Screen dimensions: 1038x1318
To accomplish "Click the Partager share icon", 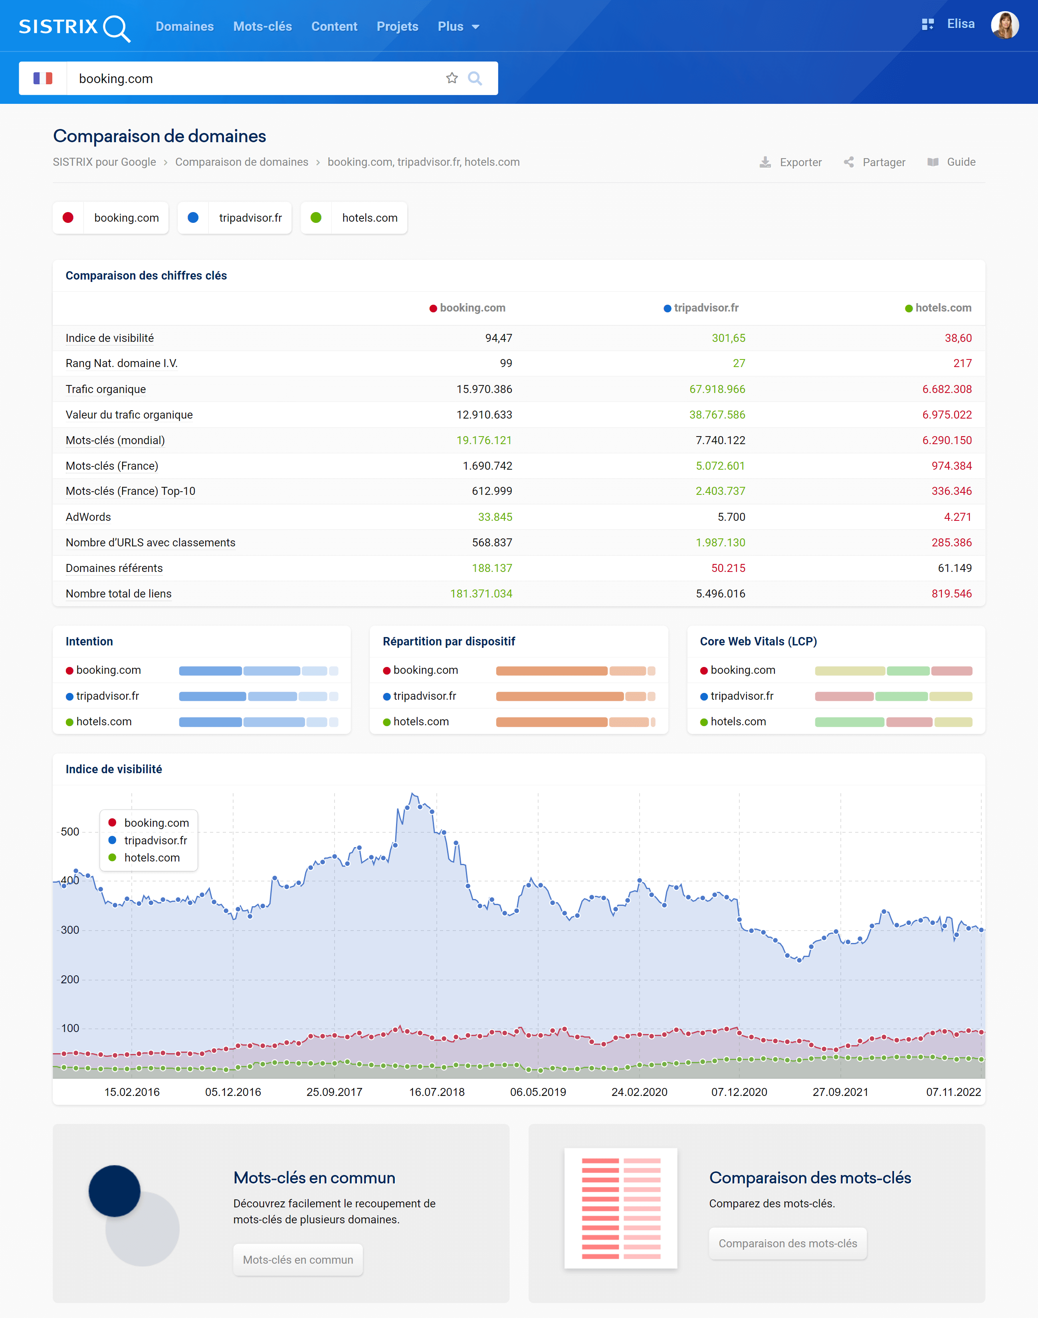I will [848, 162].
